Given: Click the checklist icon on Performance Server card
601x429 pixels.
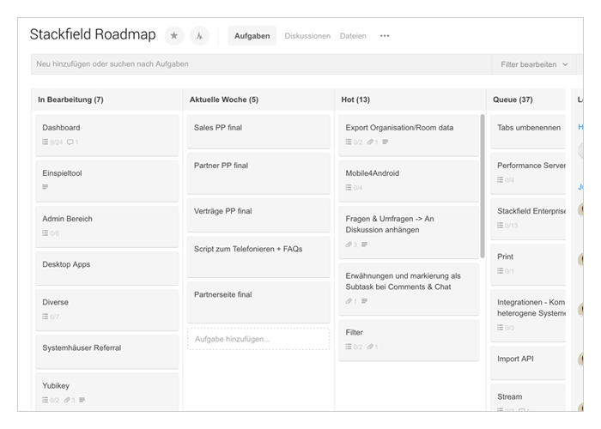Looking at the screenshot, I should [501, 179].
